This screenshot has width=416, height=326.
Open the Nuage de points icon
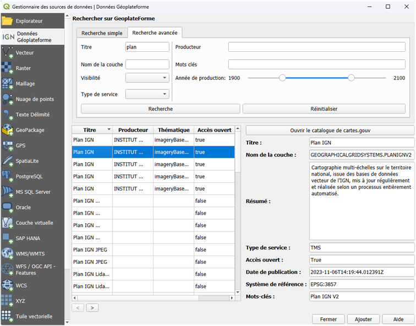[x=7, y=99]
